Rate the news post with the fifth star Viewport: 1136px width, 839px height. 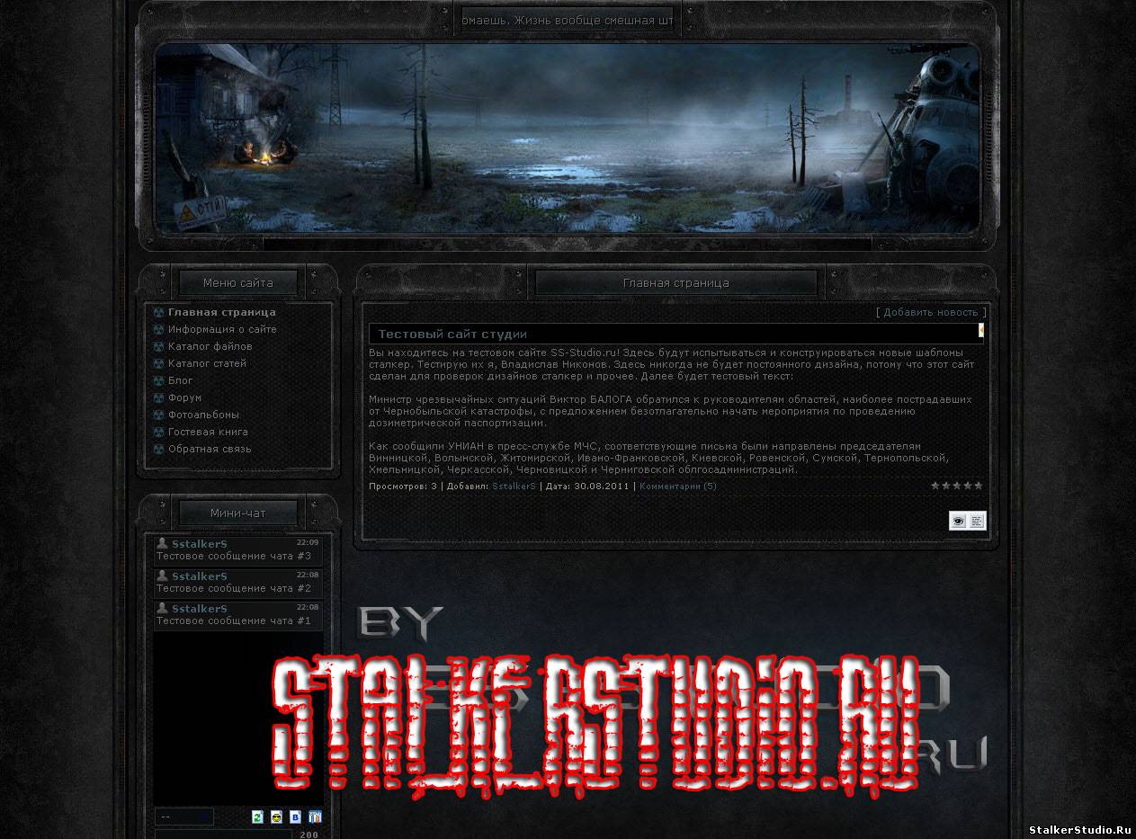[979, 486]
